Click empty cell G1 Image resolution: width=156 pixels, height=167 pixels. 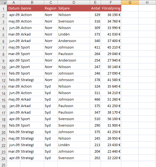(x=130, y=8)
